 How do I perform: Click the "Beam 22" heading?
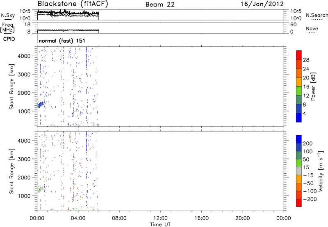[160, 5]
